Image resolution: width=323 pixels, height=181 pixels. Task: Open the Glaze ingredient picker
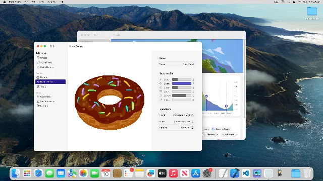184,122
